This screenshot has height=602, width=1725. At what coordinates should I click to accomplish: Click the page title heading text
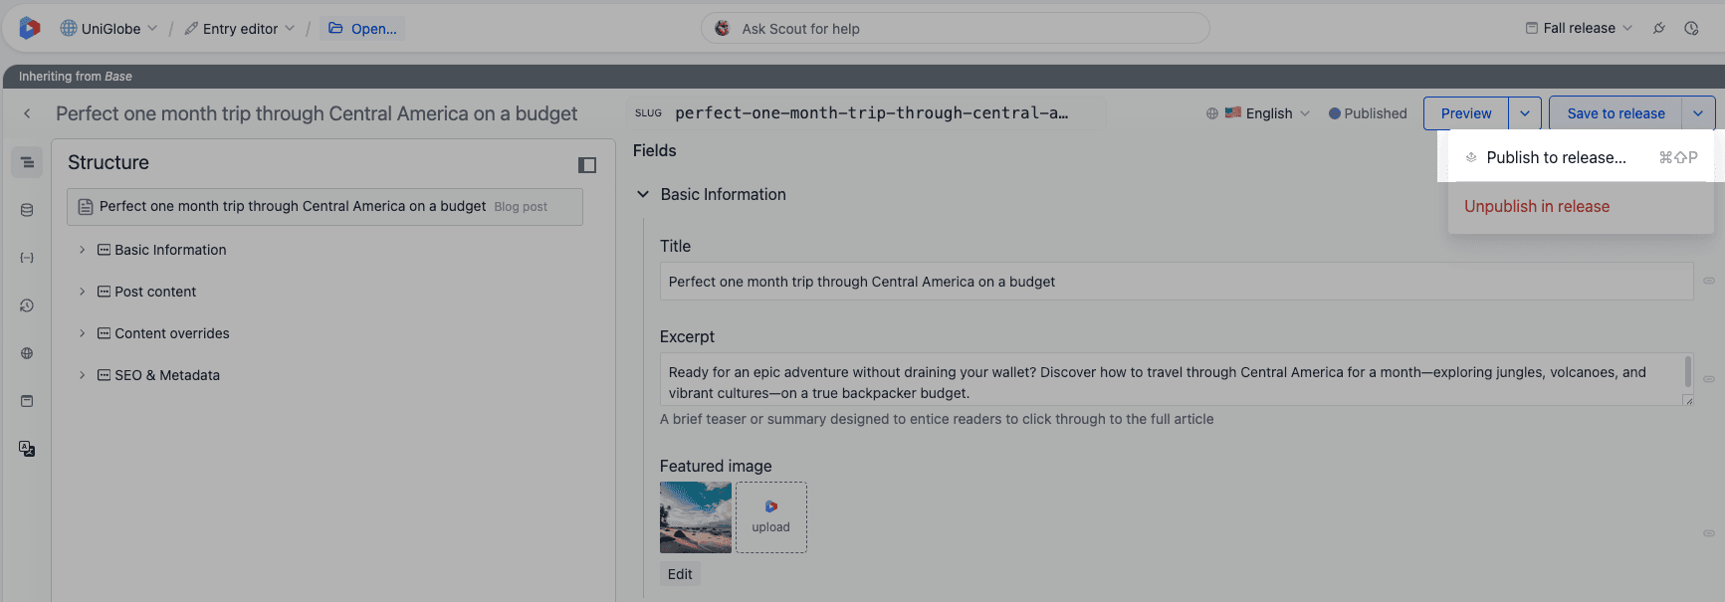click(x=317, y=113)
